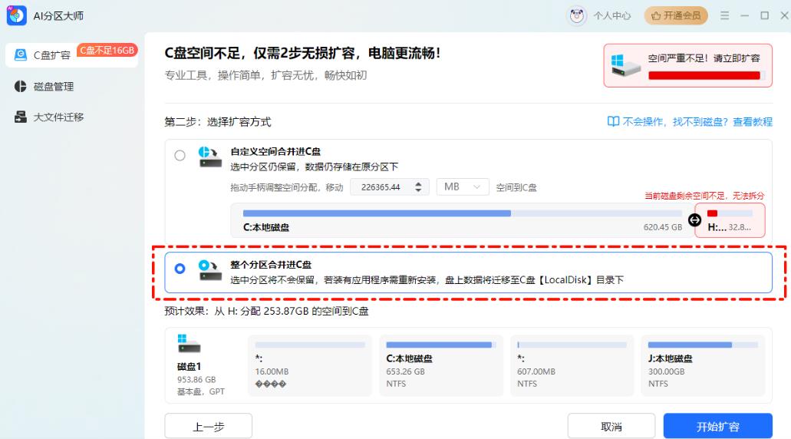This screenshot has width=791, height=439.
Task: Select the 607.00MB unnamed partition card
Action: pos(572,366)
